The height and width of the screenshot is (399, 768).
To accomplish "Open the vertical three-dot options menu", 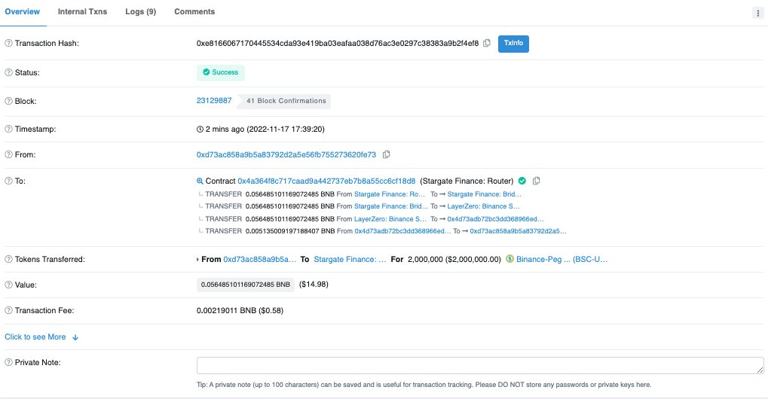I will tap(757, 14).
